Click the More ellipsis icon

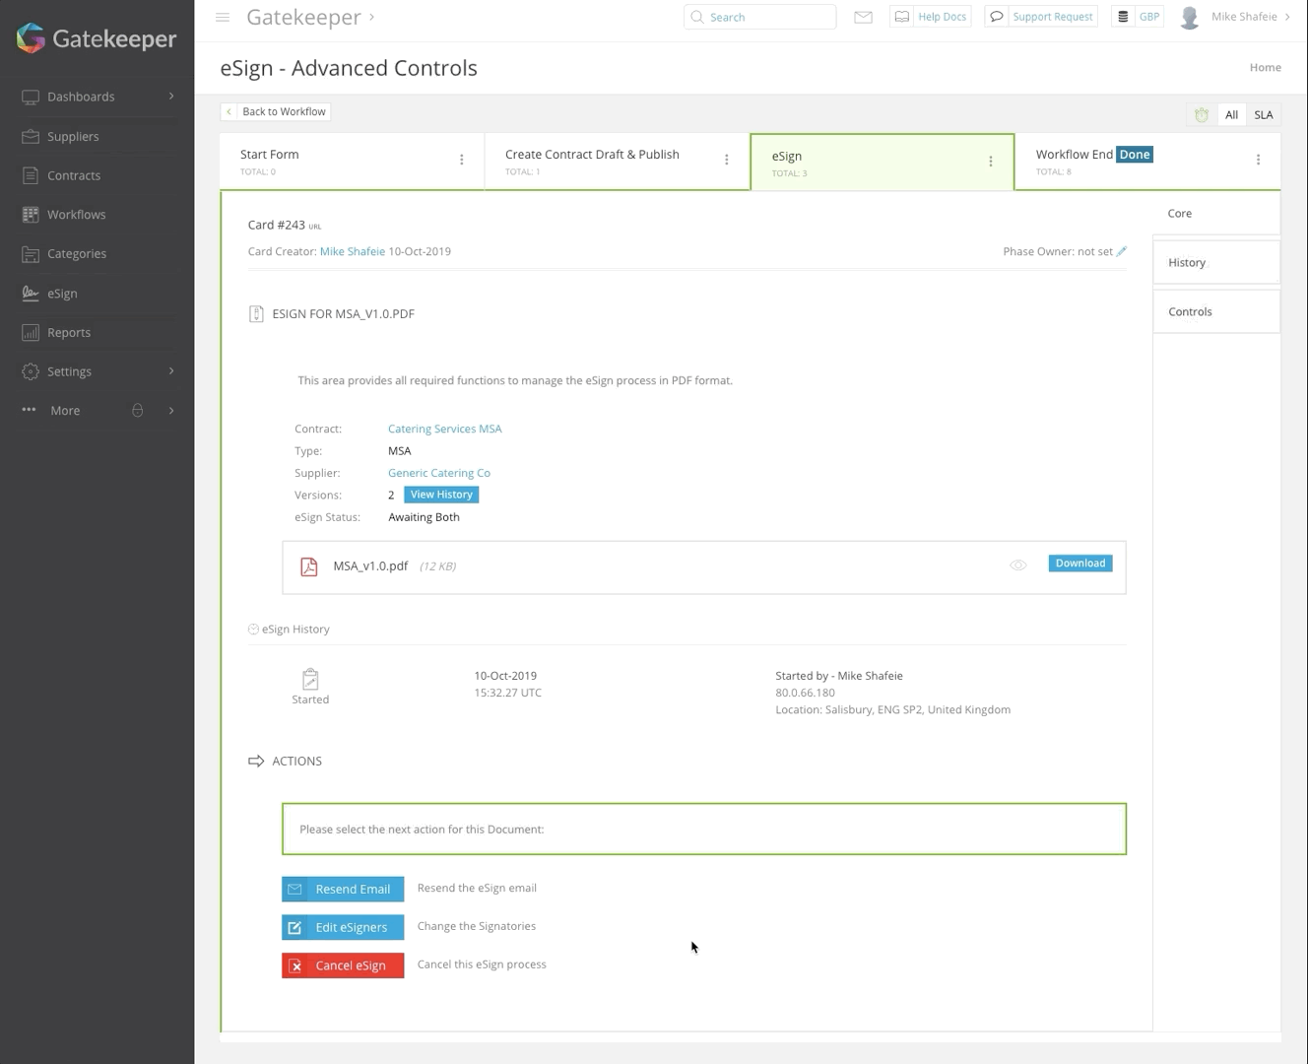29,410
